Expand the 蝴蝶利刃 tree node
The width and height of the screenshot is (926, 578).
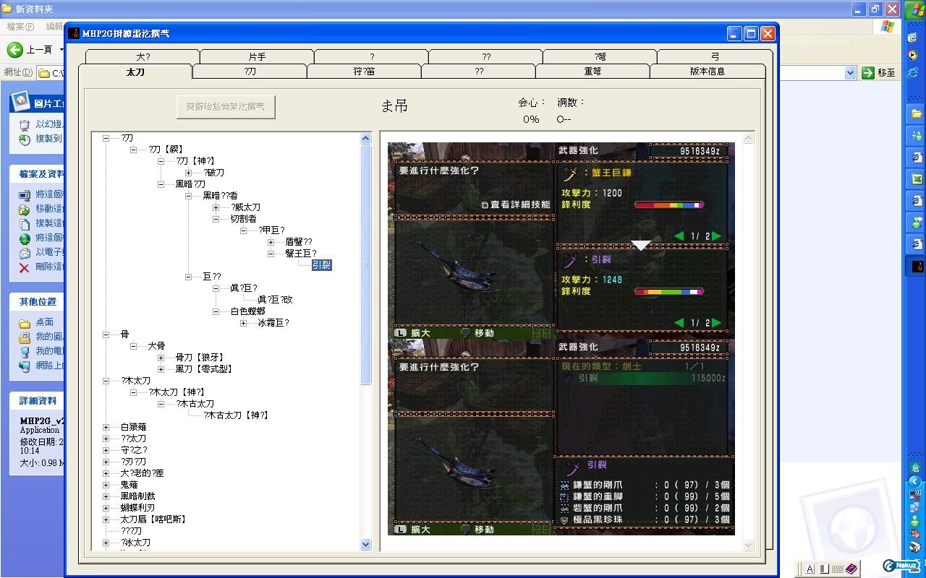[106, 508]
